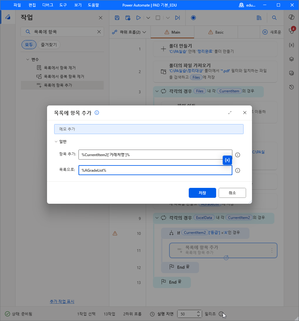Viewport: 299px width, 321px height.
Task: Open the 디버그 menu
Action: 48,5
